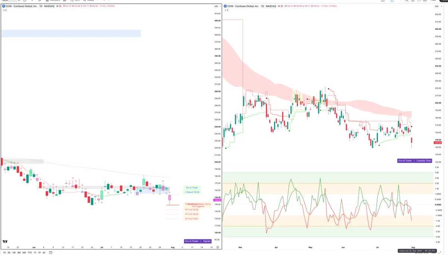This screenshot has height=255, width=448.
Task: Select the YTD time range
Action: (29, 252)
